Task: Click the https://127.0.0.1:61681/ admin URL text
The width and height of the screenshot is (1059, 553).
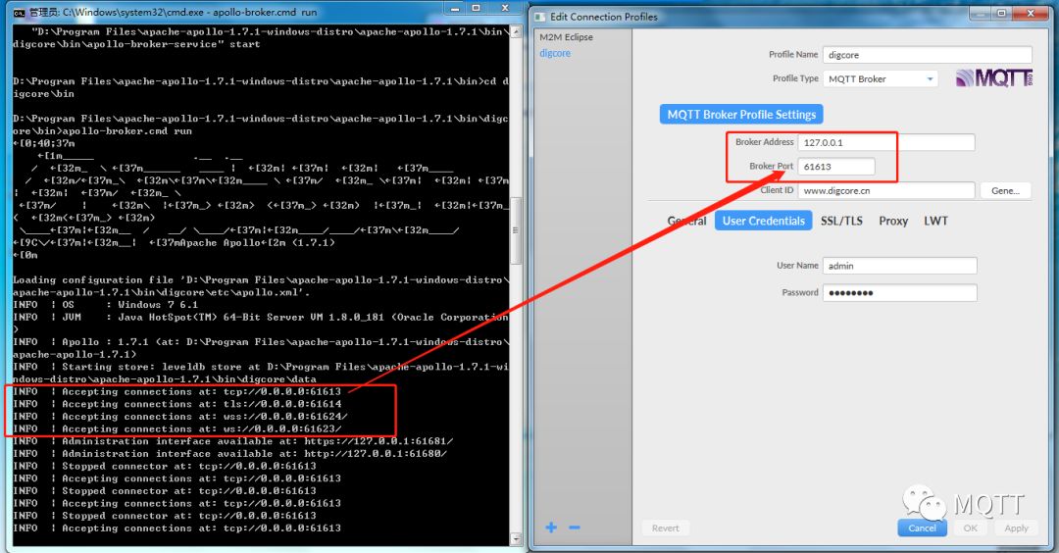Action: tap(378, 441)
